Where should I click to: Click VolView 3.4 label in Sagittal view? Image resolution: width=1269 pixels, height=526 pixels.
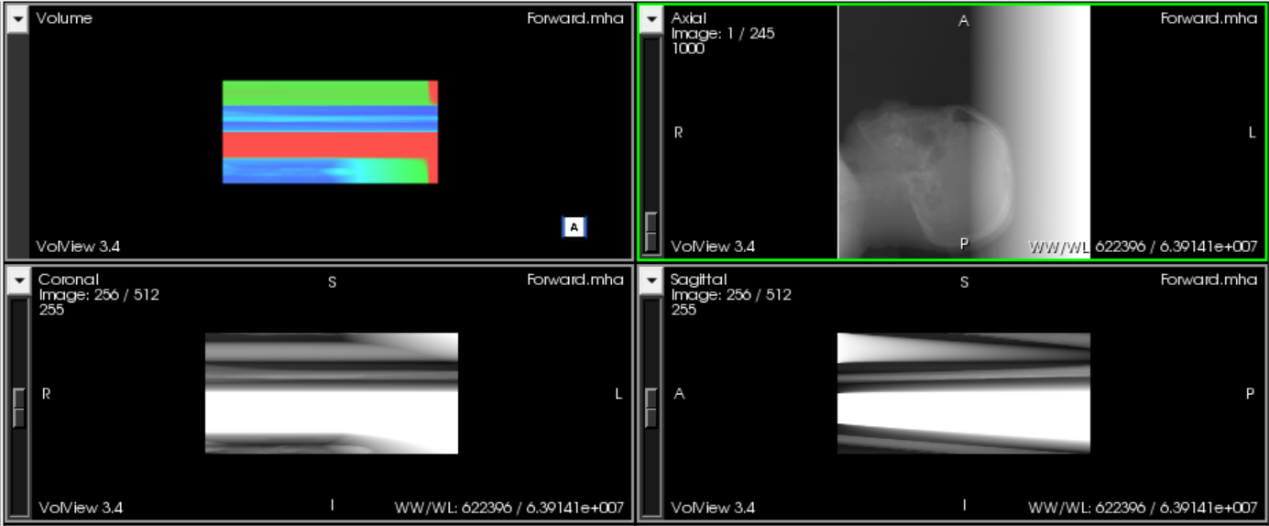(713, 508)
